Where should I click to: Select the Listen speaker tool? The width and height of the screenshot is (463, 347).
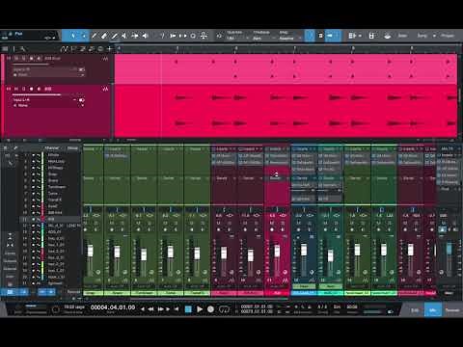pyautogui.click(x=146, y=36)
